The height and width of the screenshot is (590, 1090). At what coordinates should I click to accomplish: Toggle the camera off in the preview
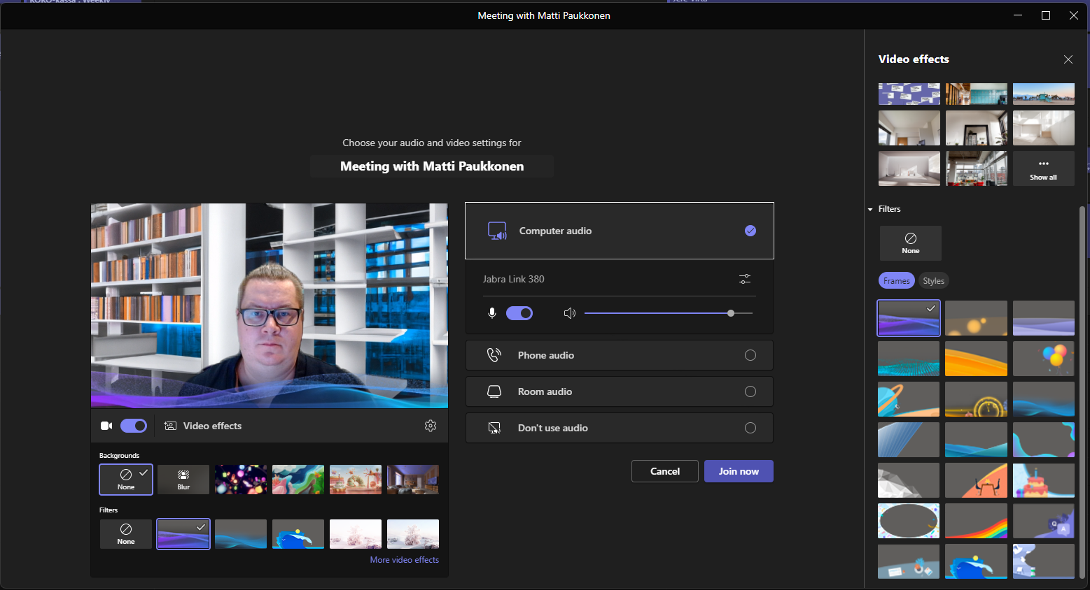pos(133,425)
